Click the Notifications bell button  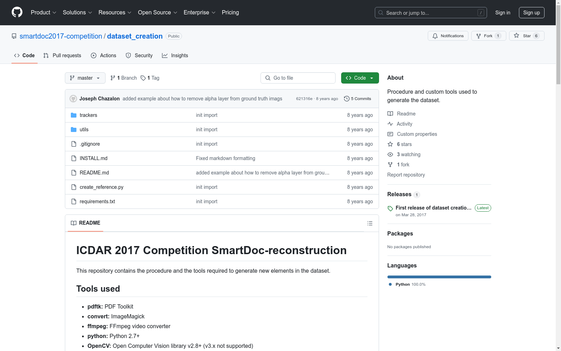[x=448, y=36]
